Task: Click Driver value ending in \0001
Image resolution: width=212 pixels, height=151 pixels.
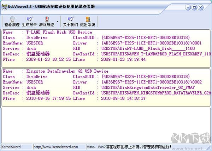Action: tap(152, 43)
